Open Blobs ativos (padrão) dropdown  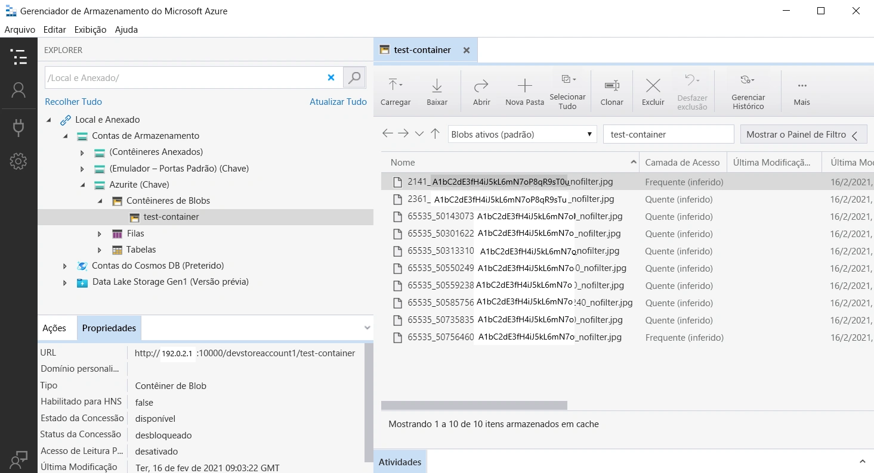click(522, 134)
